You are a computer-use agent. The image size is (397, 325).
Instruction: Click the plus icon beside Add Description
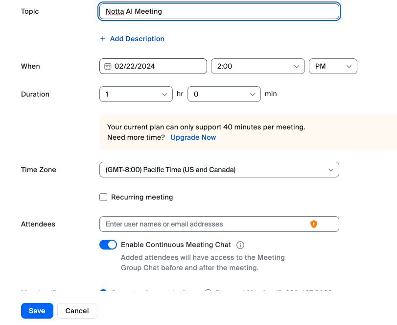click(x=103, y=39)
